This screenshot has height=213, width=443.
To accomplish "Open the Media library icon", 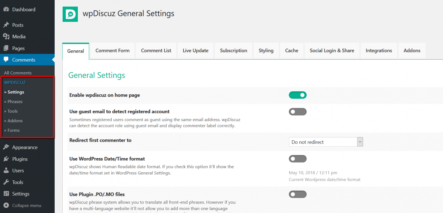I will click(x=6, y=36).
